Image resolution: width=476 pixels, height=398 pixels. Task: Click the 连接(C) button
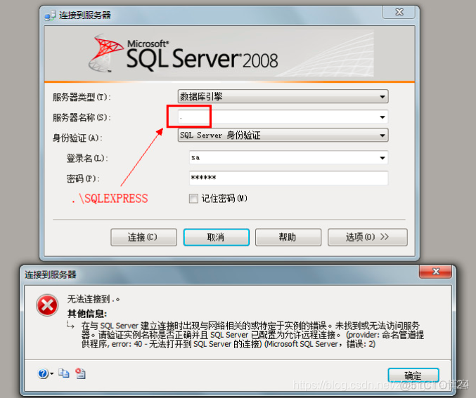(x=143, y=237)
